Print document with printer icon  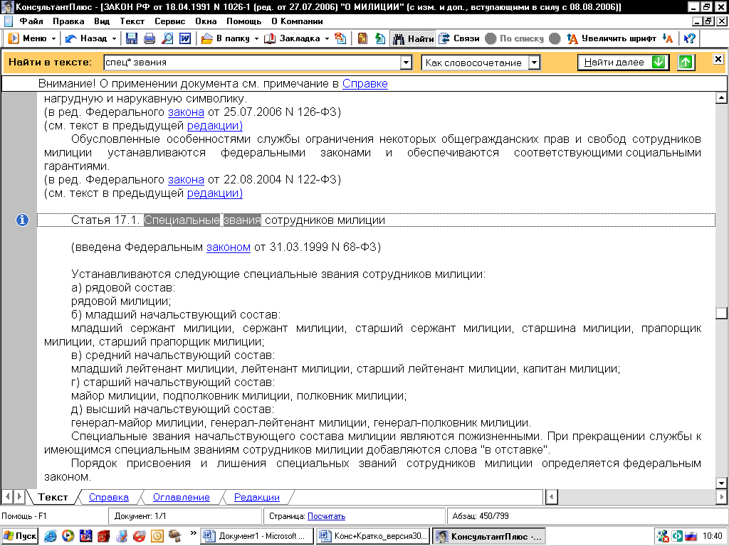tap(150, 38)
